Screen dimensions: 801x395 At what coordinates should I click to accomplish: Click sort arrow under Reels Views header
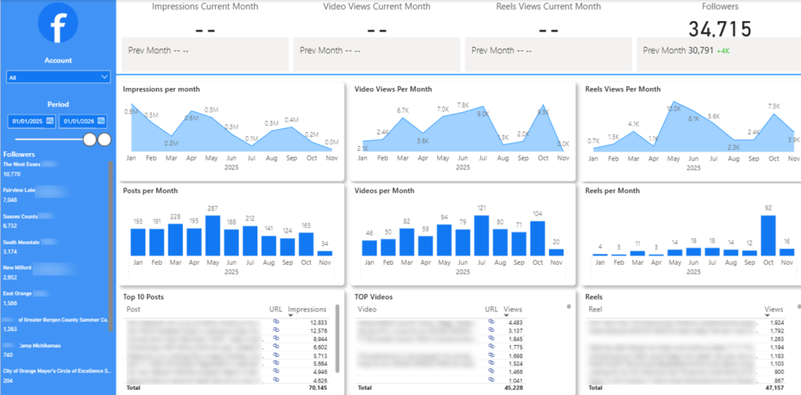[767, 315]
